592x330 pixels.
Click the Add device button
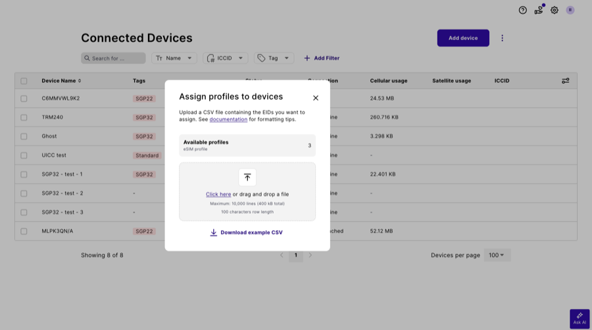(x=463, y=38)
